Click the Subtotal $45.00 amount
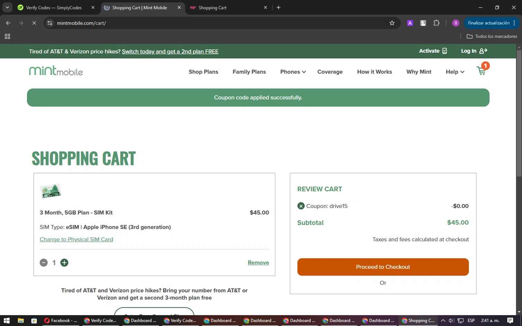Screen dimensions: 522x326 [458, 222]
